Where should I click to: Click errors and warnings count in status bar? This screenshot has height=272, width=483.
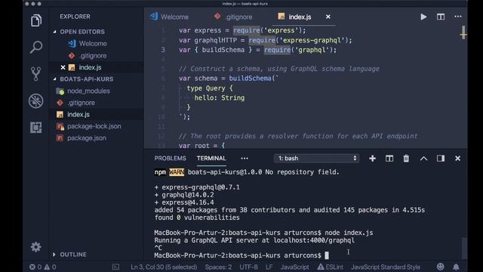click(43, 267)
